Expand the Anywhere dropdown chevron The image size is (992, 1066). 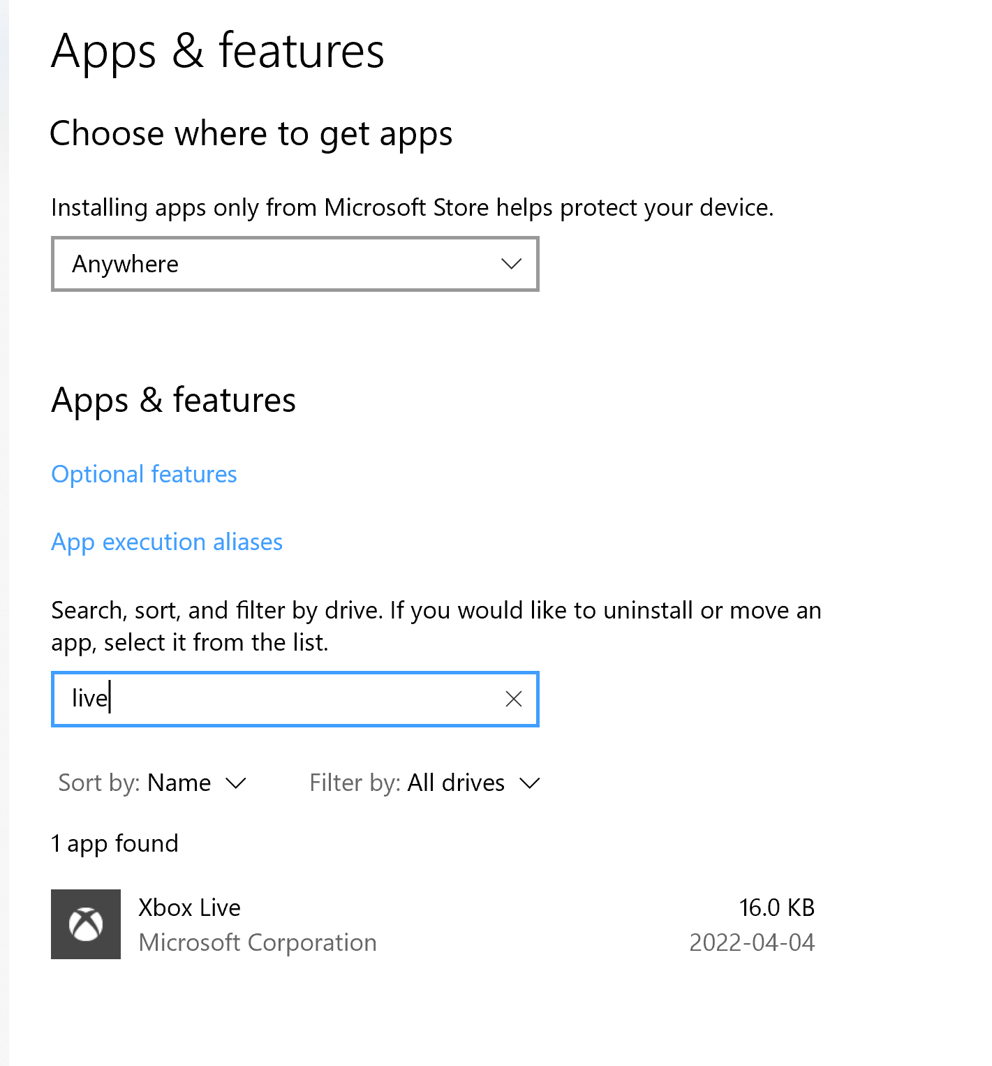pos(510,264)
